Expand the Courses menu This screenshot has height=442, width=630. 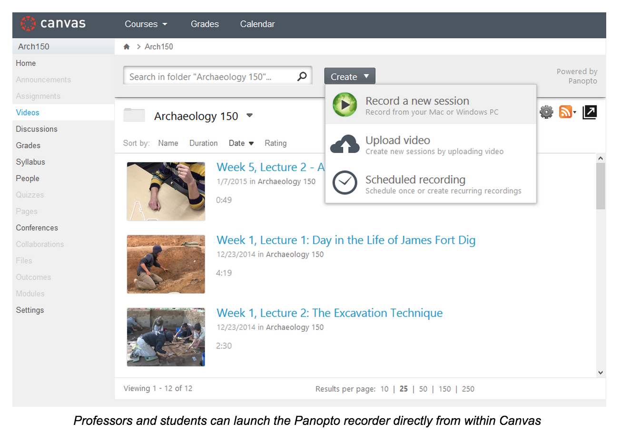coord(146,24)
